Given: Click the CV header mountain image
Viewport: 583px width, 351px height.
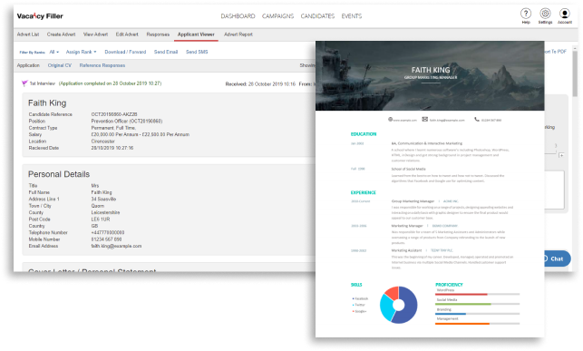Looking at the screenshot, I should click(430, 76).
